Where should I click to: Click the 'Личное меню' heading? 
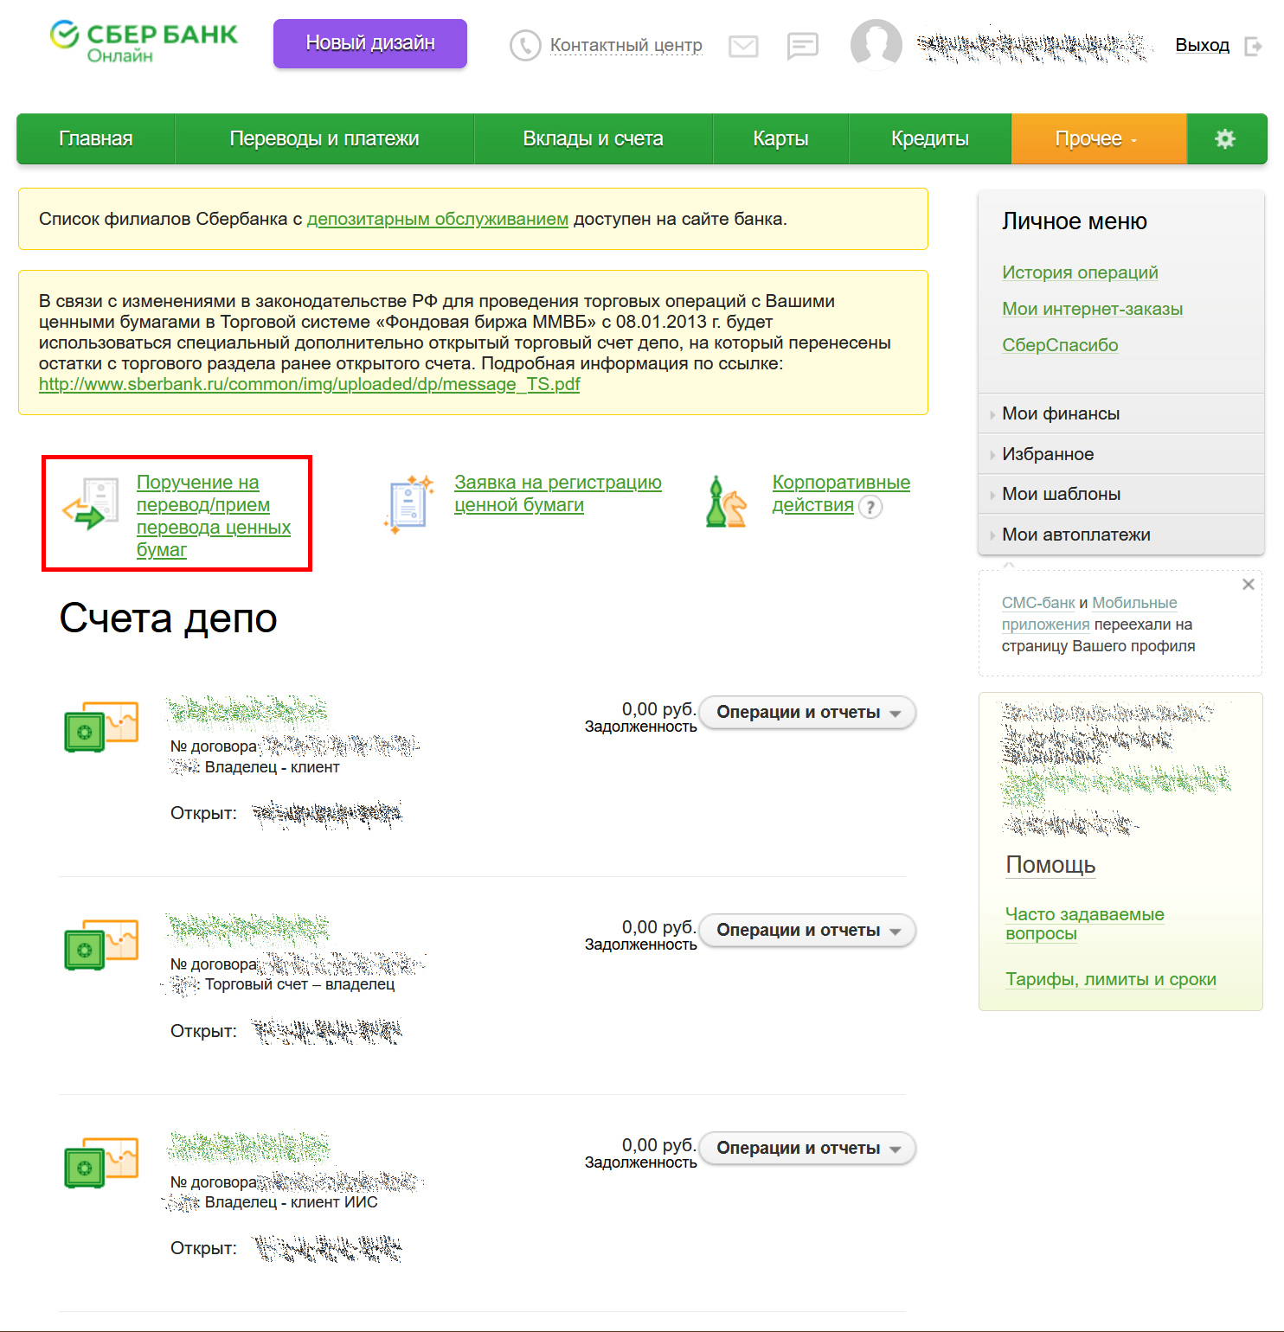click(x=1075, y=221)
